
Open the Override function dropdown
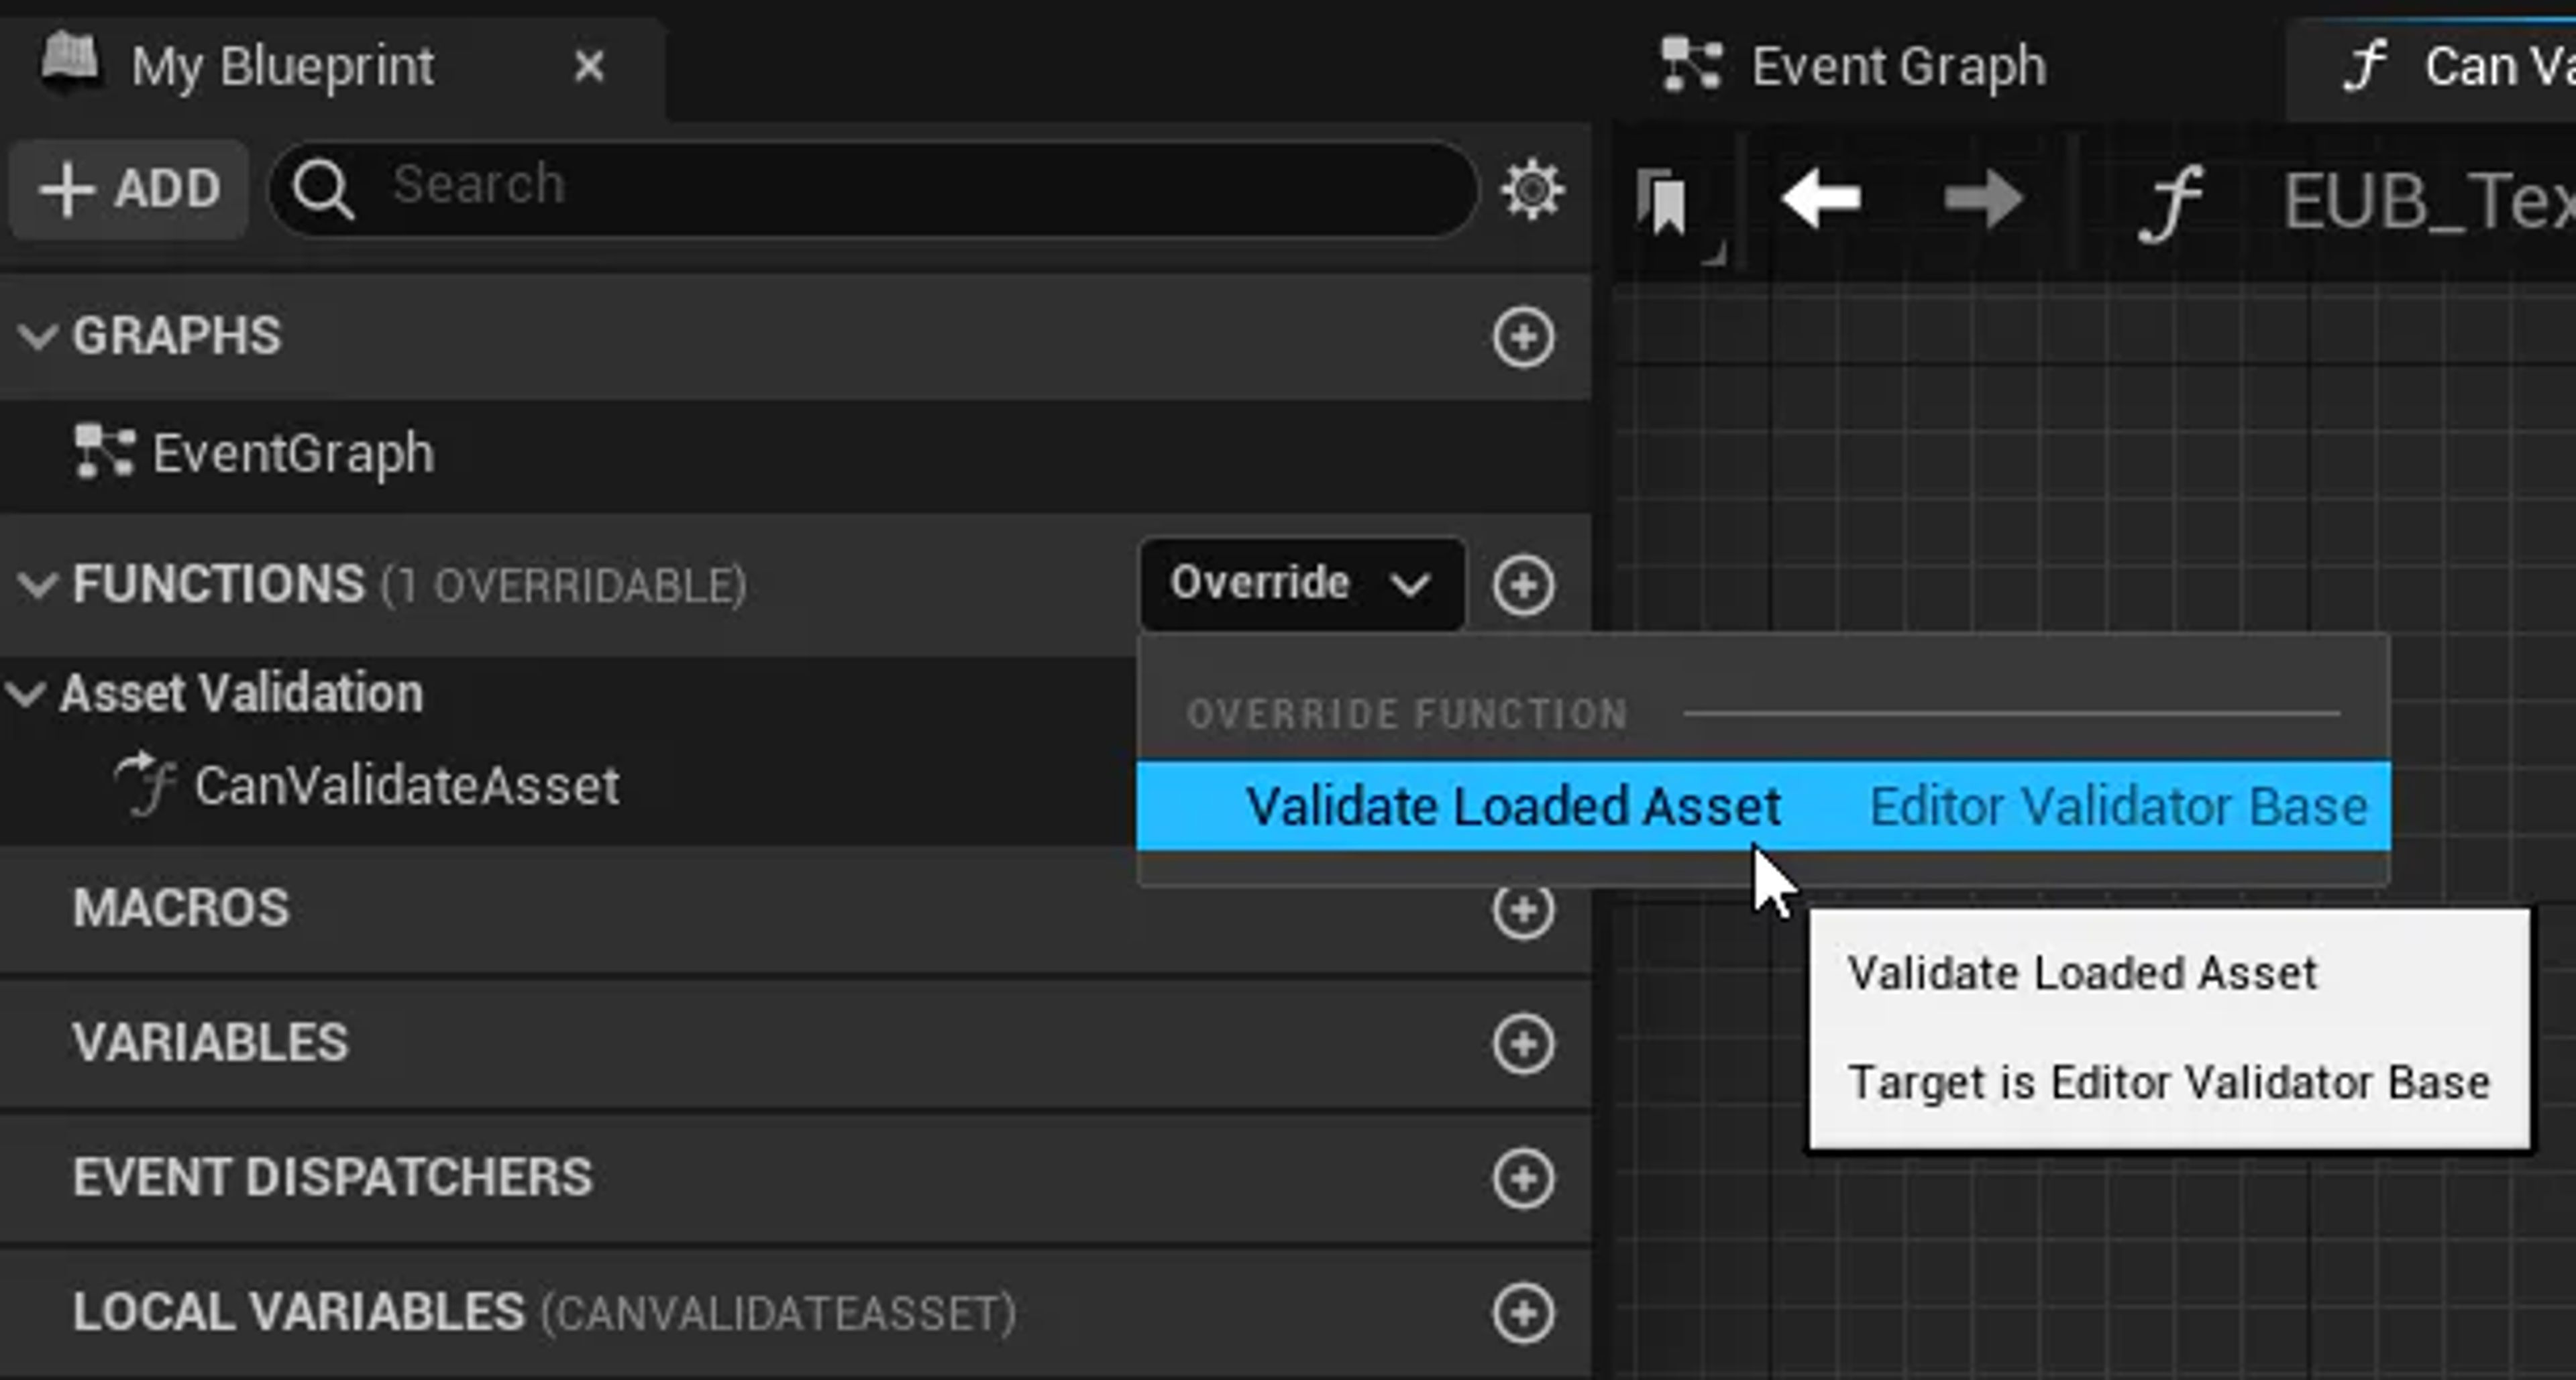pos(1300,583)
